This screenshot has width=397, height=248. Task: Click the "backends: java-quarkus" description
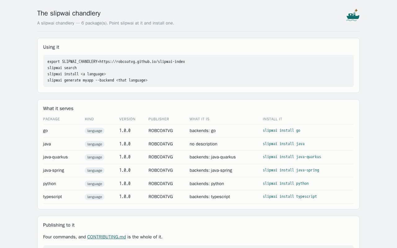pyautogui.click(x=213, y=157)
